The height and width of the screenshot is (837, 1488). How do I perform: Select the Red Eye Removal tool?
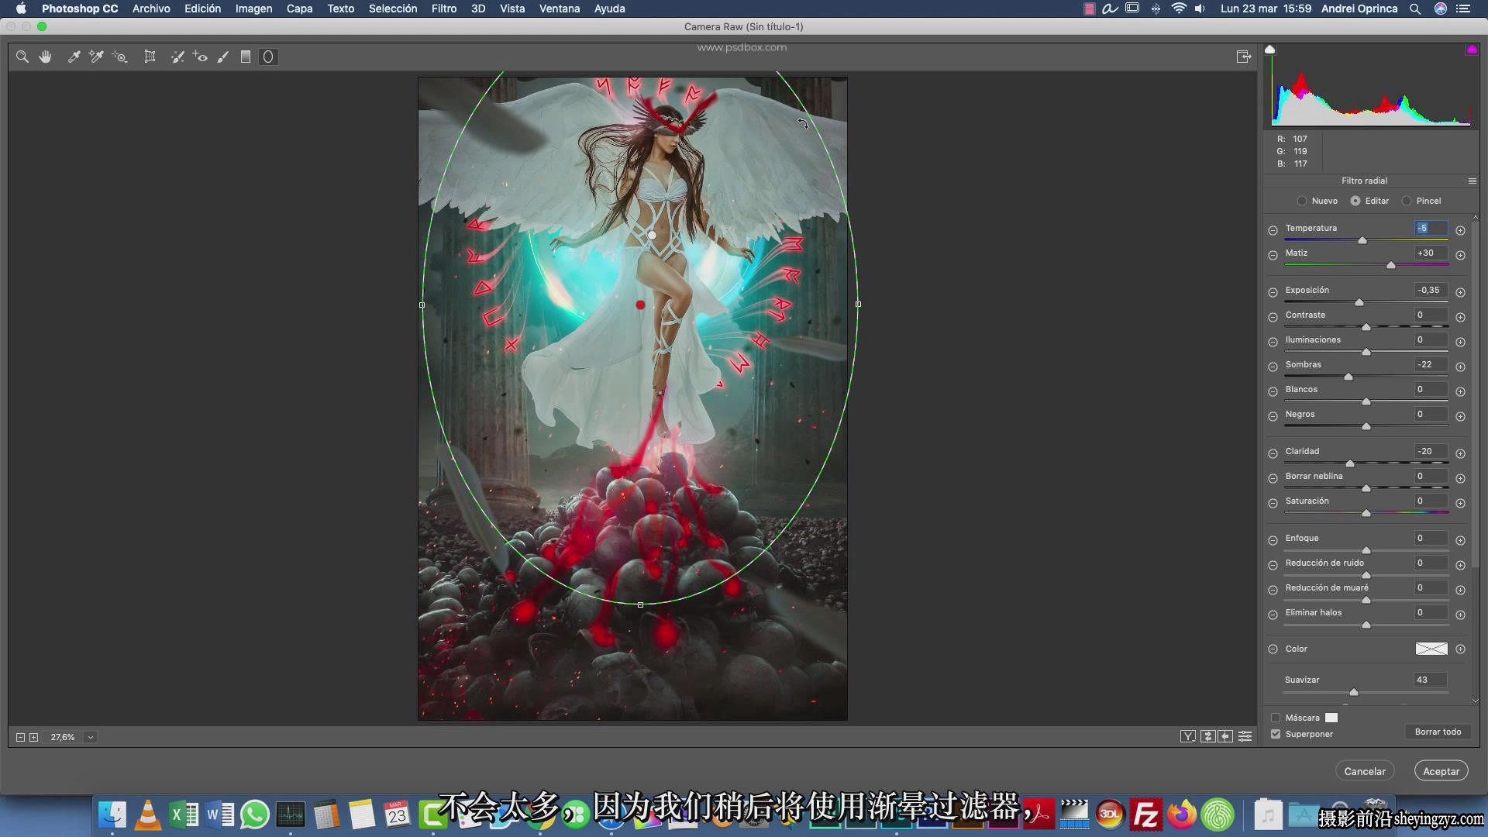[x=200, y=57]
